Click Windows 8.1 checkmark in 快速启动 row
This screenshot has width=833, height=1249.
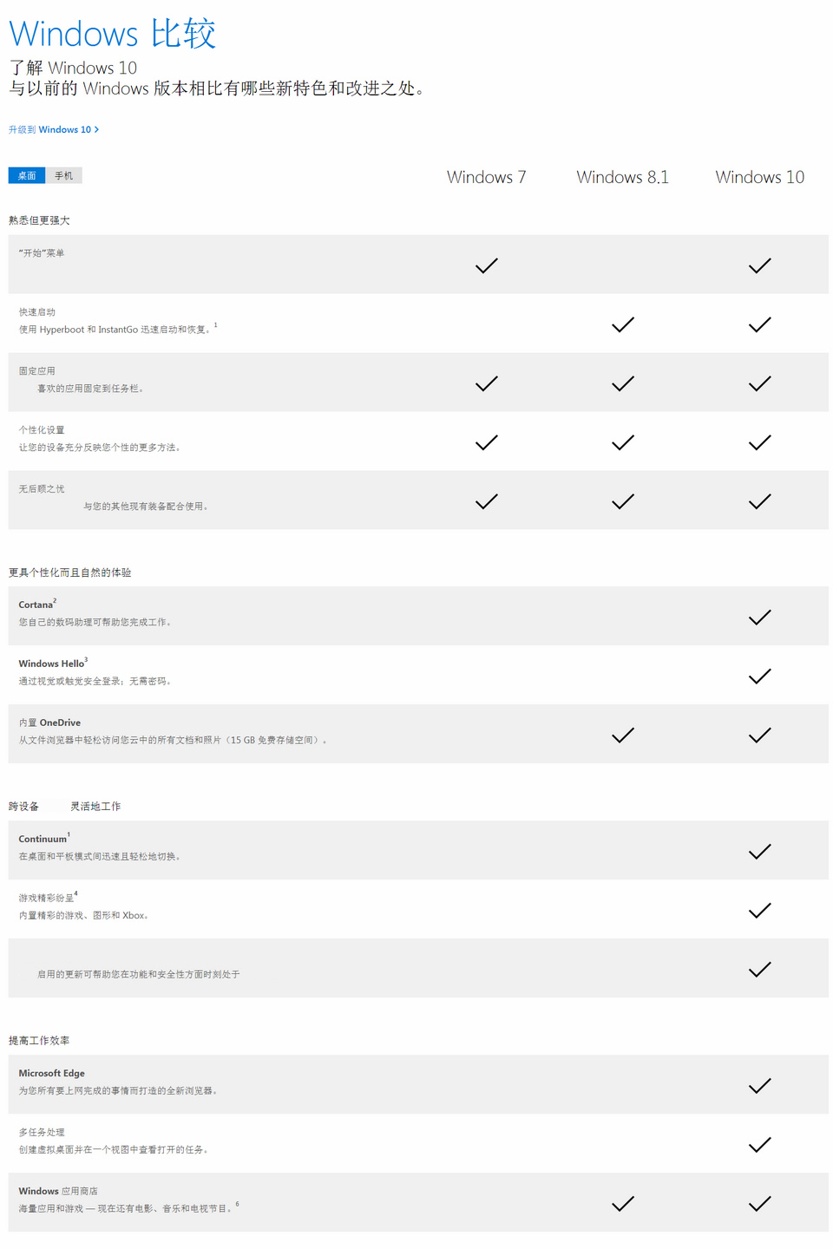pos(623,324)
